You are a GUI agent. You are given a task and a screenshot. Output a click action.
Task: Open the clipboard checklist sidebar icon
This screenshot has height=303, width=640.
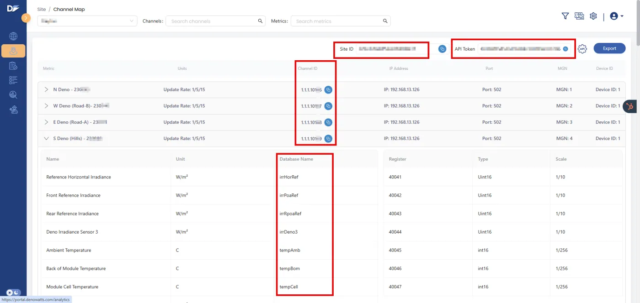(x=13, y=66)
